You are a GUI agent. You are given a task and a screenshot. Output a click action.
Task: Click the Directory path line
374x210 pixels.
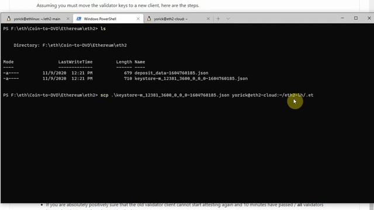click(70, 45)
